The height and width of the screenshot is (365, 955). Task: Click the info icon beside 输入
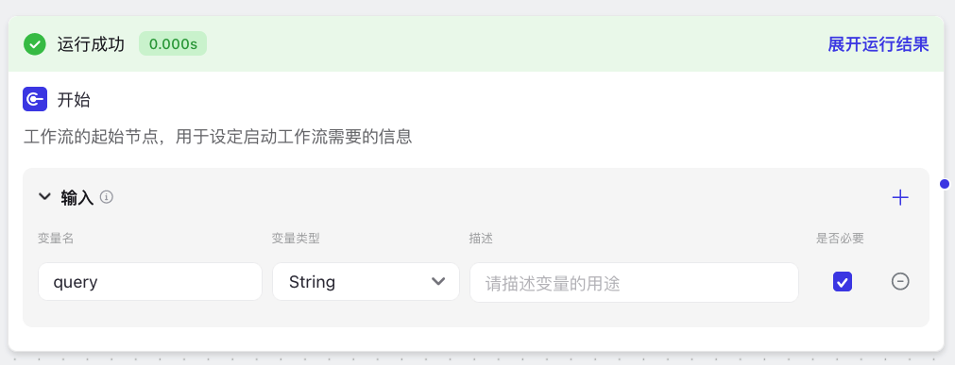(107, 196)
